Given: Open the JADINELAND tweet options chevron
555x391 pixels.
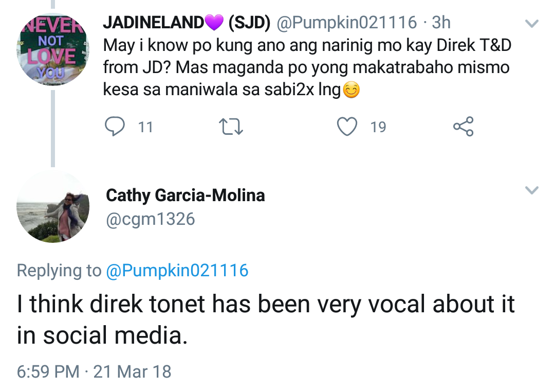Looking at the screenshot, I should click(x=531, y=24).
